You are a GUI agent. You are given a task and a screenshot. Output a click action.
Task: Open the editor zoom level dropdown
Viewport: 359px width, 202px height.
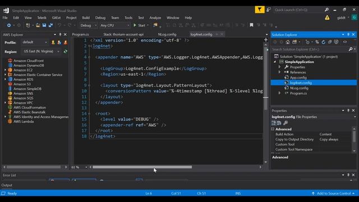[86, 167]
